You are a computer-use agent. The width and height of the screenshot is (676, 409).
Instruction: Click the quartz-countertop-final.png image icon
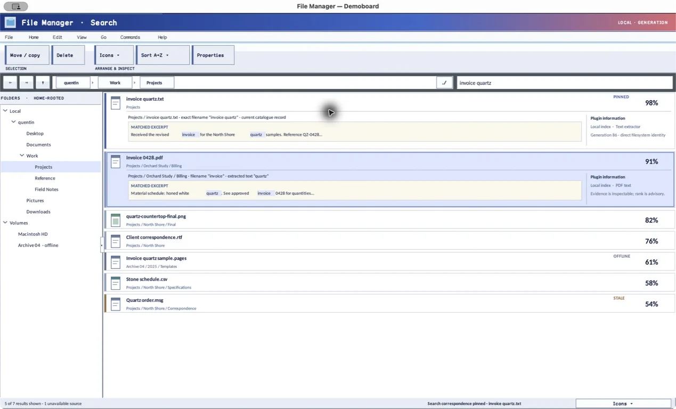tap(116, 220)
